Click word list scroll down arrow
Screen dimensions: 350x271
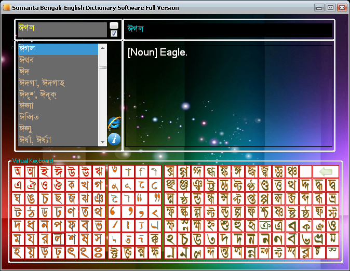(x=102, y=142)
